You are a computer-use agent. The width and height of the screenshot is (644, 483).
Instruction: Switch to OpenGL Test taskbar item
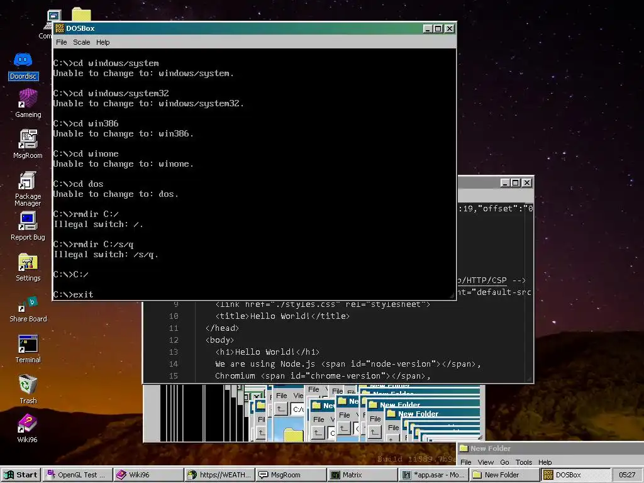[x=77, y=475]
